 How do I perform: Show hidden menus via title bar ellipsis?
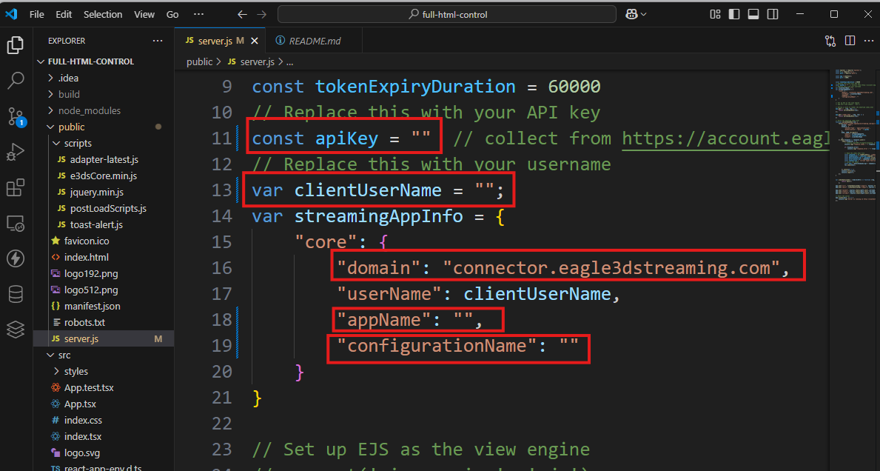pos(198,15)
